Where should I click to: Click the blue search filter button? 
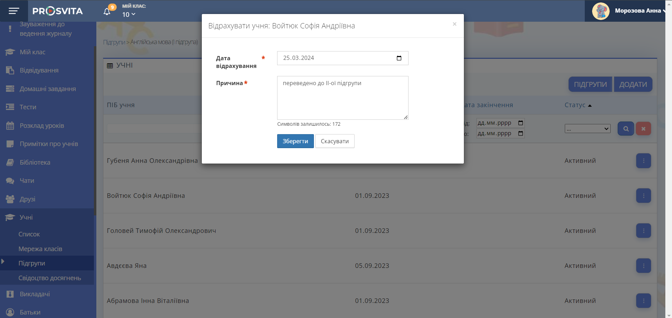tap(625, 129)
